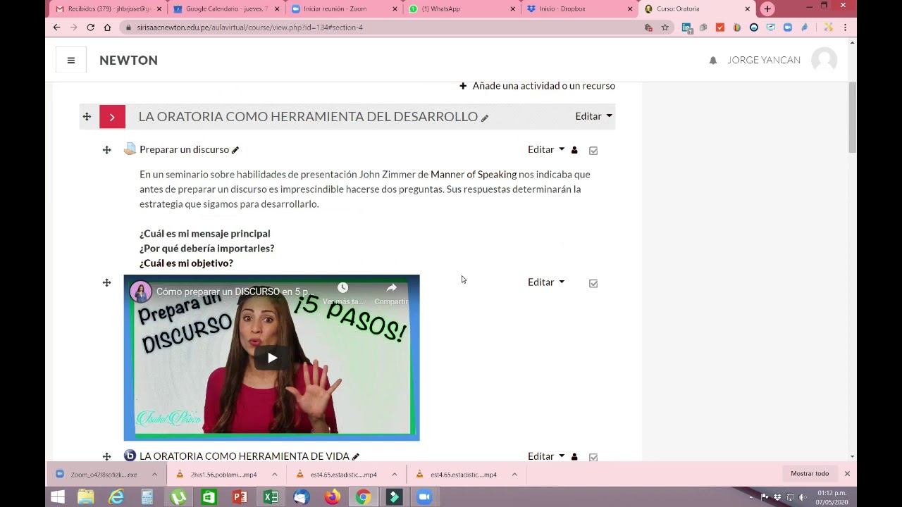Play the embedded YouTube video
The width and height of the screenshot is (902, 507).
(272, 358)
